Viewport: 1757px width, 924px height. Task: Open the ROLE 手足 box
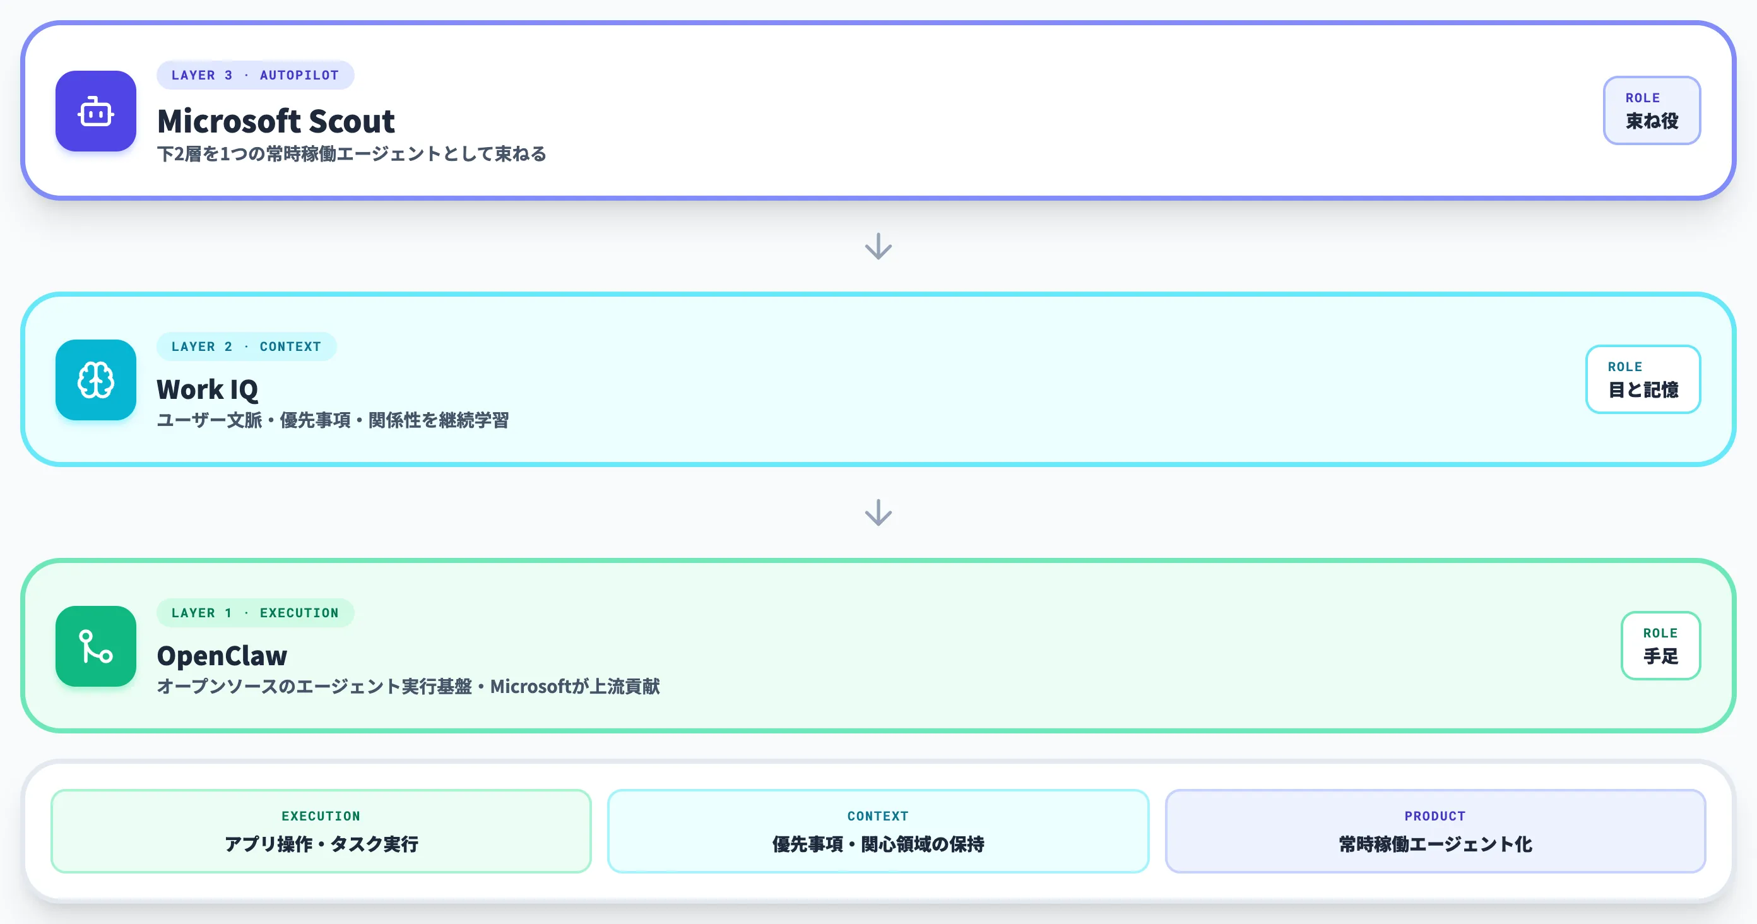pyautogui.click(x=1660, y=645)
